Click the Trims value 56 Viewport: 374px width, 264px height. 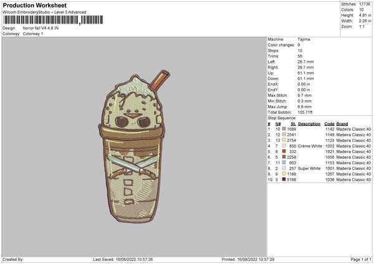[300, 56]
